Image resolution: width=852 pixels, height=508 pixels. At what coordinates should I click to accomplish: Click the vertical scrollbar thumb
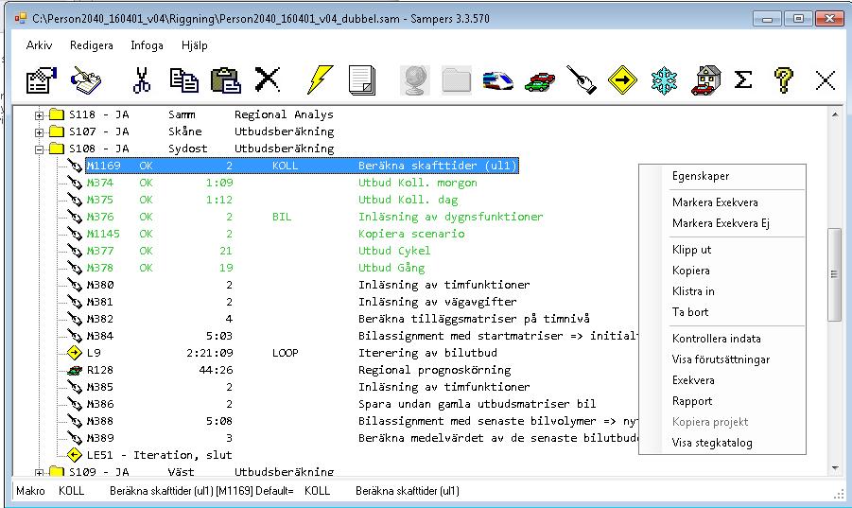(x=834, y=274)
